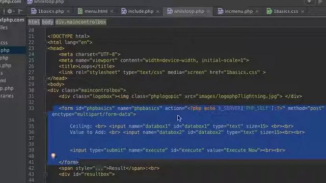This screenshot has height=183, width=326.
Task: Switch to the 1basics.css tab
Action: click(x=286, y=11)
